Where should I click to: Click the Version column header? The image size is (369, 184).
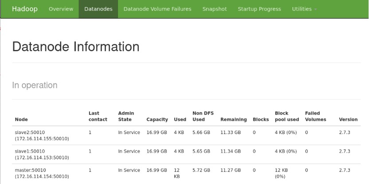[348, 119]
